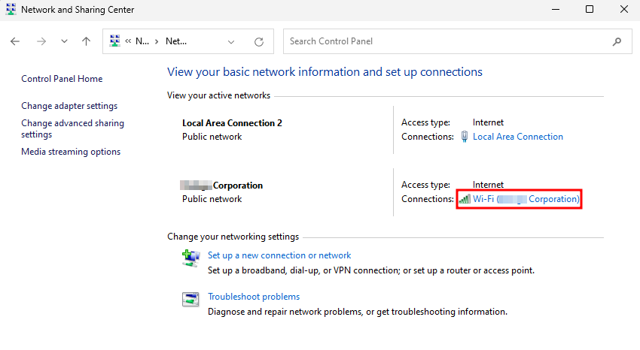Open the Local Area Connection link
This screenshot has height=350, width=640.
pyautogui.click(x=517, y=137)
